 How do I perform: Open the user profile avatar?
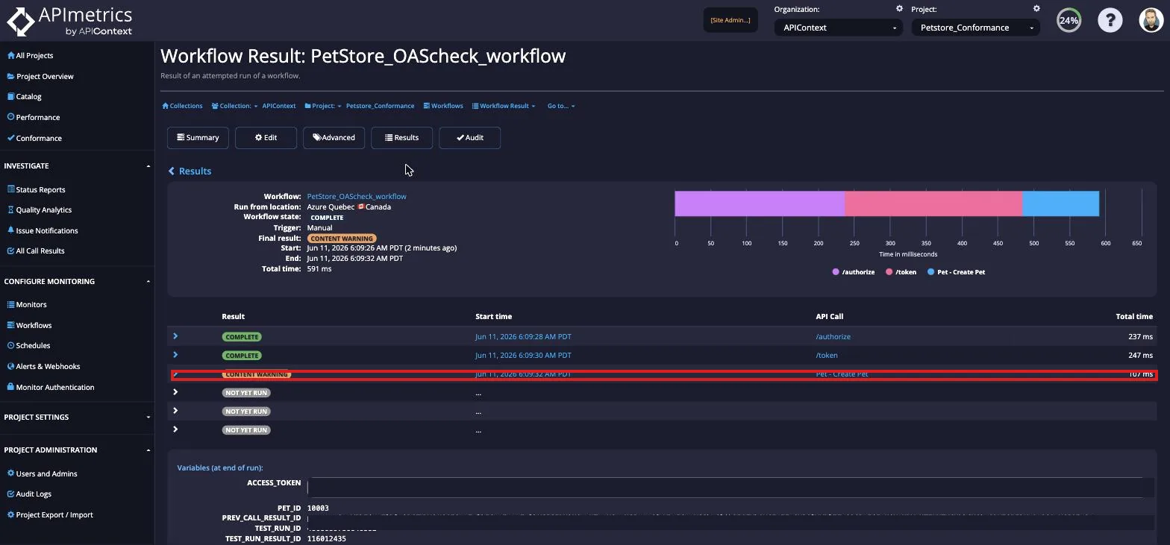click(x=1151, y=20)
